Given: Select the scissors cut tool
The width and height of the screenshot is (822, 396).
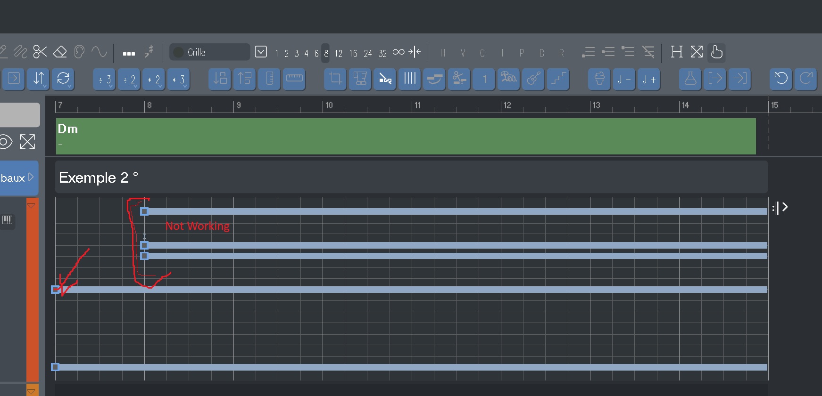Looking at the screenshot, I should click(40, 52).
